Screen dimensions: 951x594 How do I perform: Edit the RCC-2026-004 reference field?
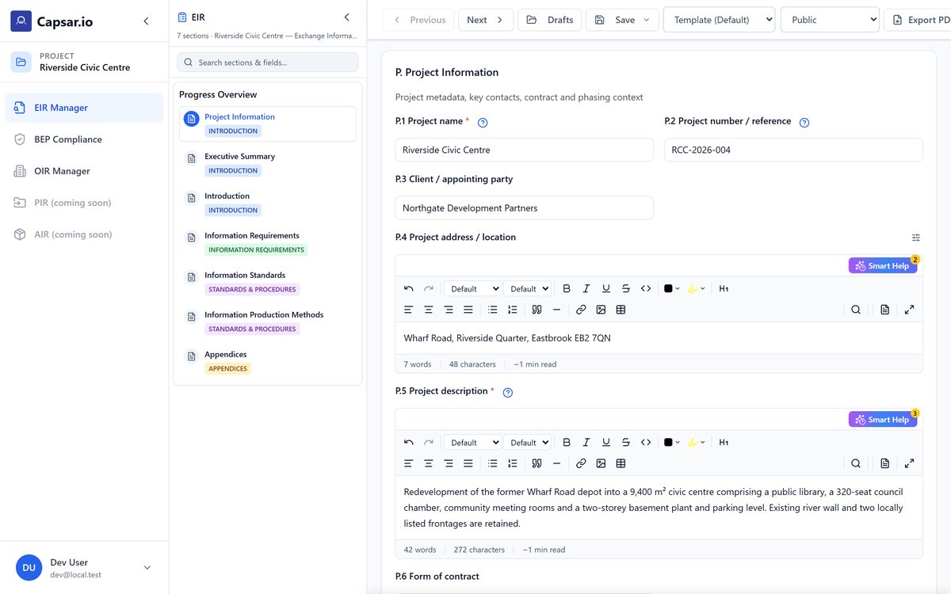tap(793, 150)
